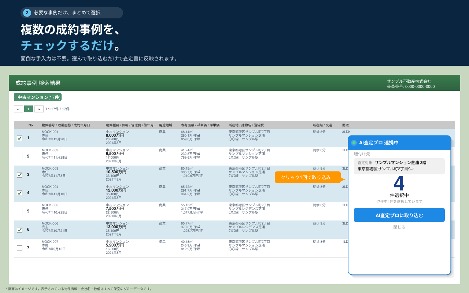Click the 8,000万円 price
Image resolution: width=469 pixels, height=293 pixels.
[x=115, y=135]
